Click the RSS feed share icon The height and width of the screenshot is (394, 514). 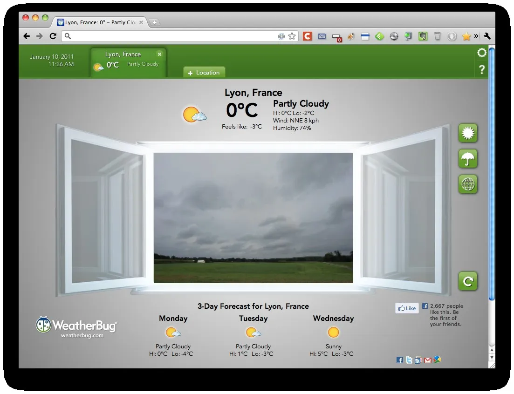[x=418, y=360]
